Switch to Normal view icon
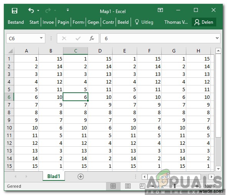Screen dimensions: 227x195 (x=113, y=186)
